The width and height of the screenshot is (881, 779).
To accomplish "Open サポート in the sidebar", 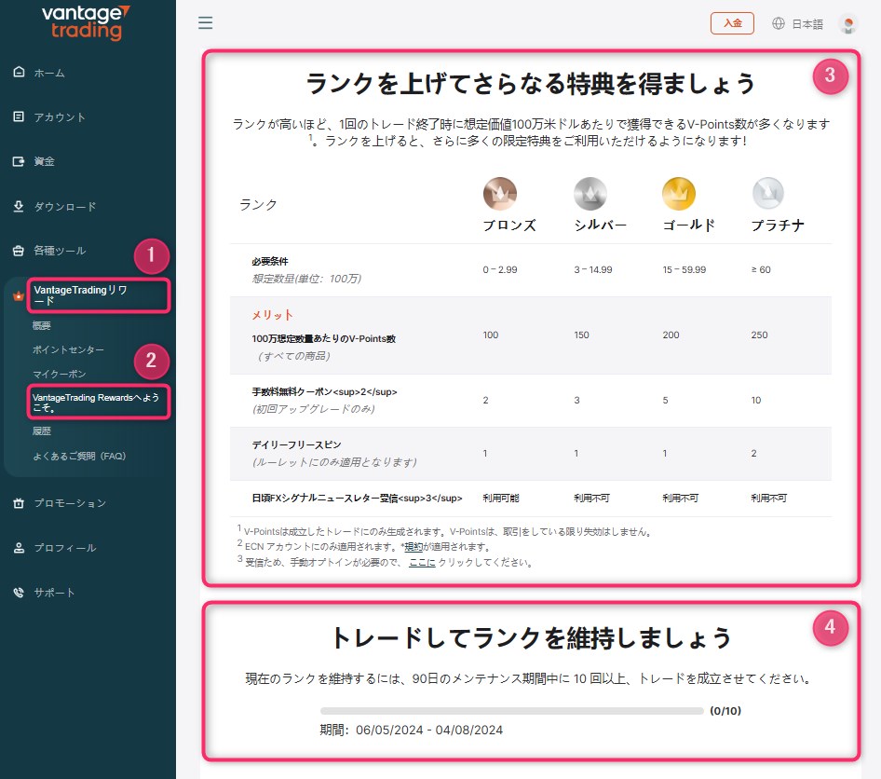I will [54, 593].
